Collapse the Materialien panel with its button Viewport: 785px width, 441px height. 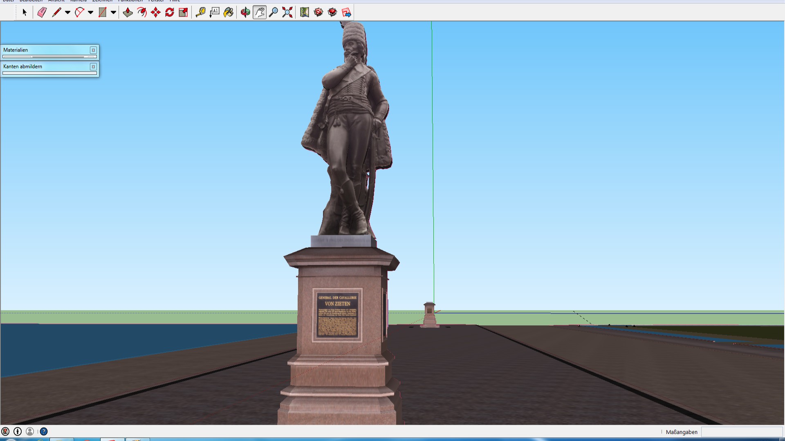(93, 50)
